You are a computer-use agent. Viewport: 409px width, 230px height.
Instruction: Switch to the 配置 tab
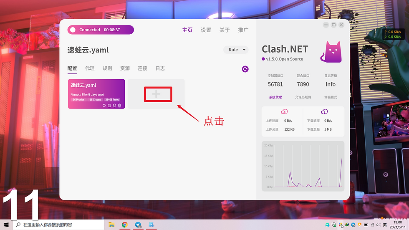[x=72, y=68]
